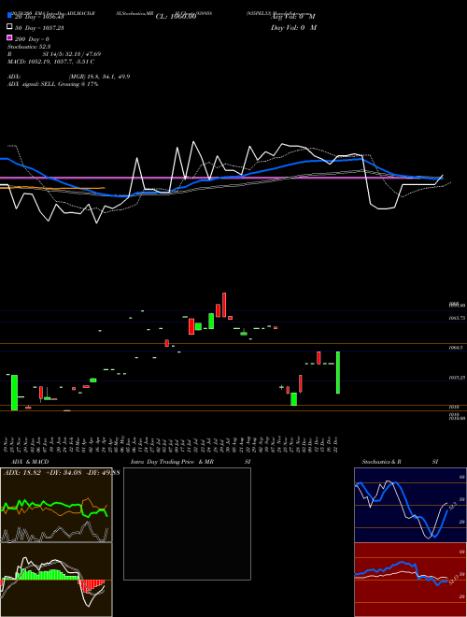Select the "50 Day = 1057.23" label

click(39, 28)
